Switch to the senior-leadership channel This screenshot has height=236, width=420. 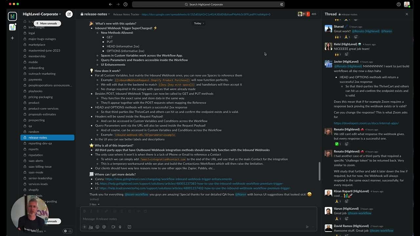40,178
